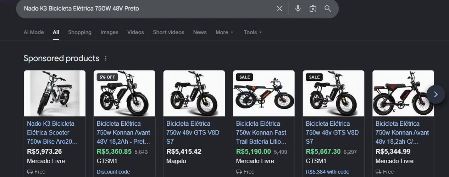
Task: Show next sponsored products with arrow
Action: coord(436,94)
